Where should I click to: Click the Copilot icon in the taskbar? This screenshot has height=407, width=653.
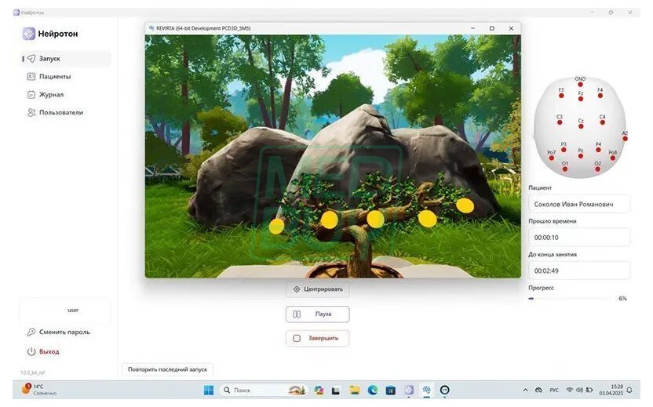(x=319, y=390)
